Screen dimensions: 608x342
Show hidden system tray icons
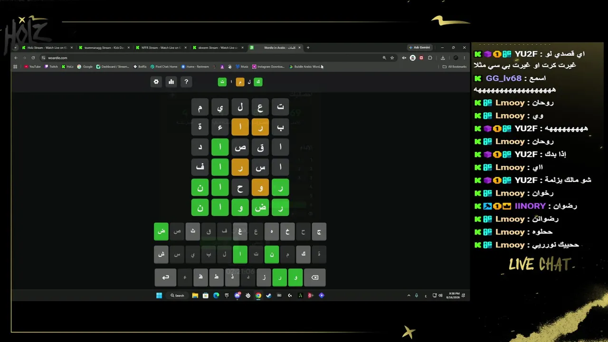point(408,295)
